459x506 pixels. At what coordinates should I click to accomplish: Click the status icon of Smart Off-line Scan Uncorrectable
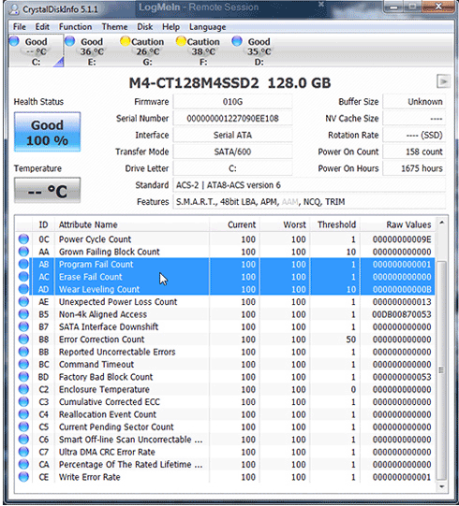point(23,440)
